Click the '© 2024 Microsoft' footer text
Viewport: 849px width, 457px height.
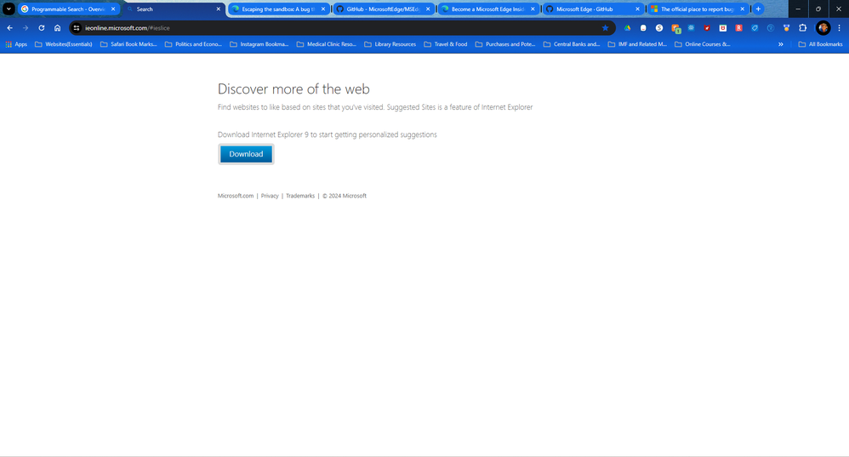click(x=345, y=196)
